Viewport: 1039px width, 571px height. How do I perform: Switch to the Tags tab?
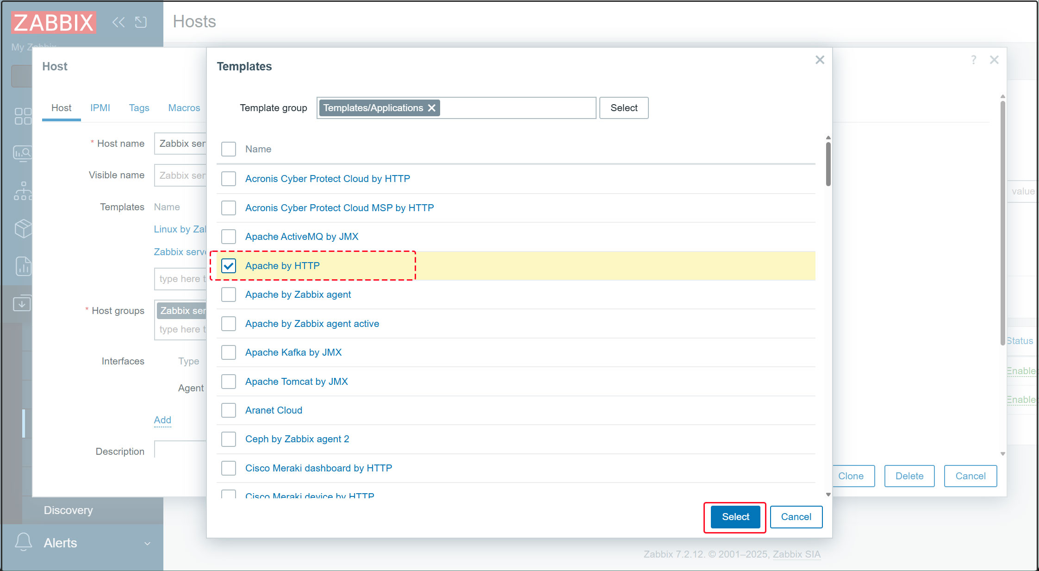(139, 108)
